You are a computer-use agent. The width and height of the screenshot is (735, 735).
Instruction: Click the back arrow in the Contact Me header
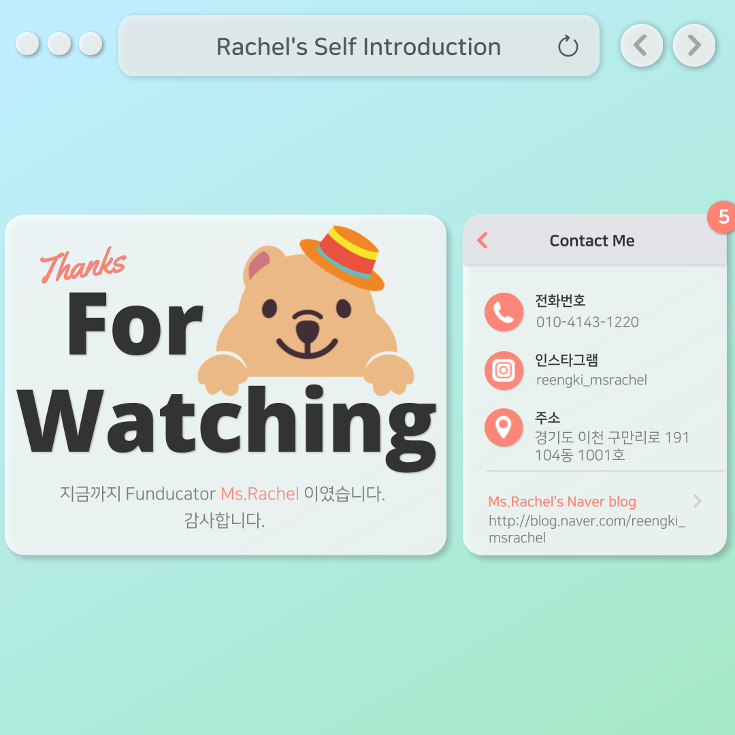pyautogui.click(x=483, y=240)
